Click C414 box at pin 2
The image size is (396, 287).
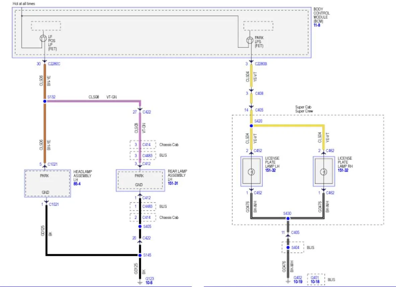tap(143, 217)
